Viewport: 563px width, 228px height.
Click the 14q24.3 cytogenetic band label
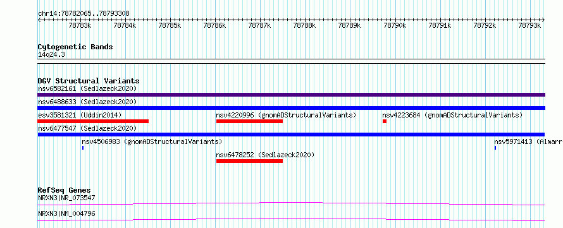coord(51,54)
